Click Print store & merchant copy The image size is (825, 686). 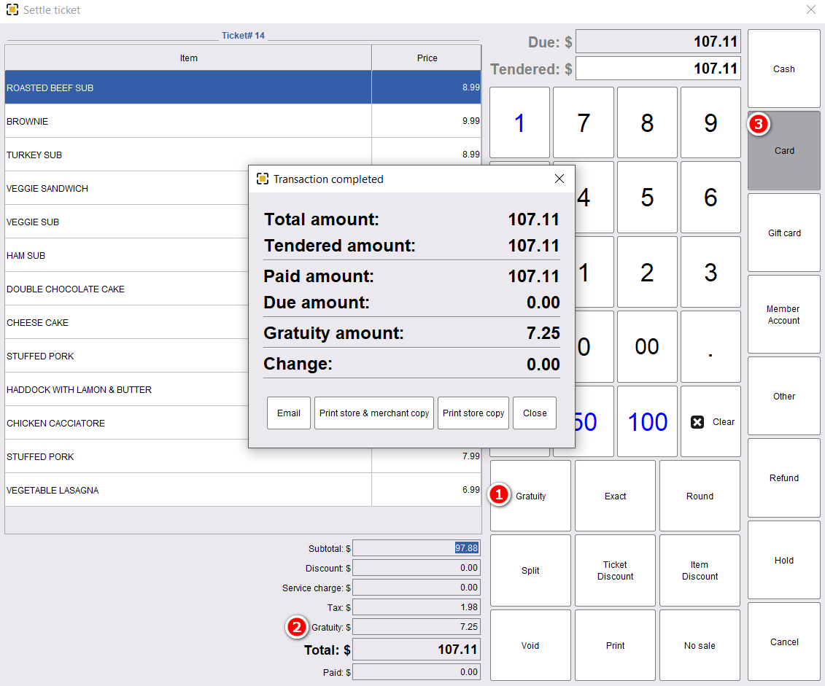point(374,413)
